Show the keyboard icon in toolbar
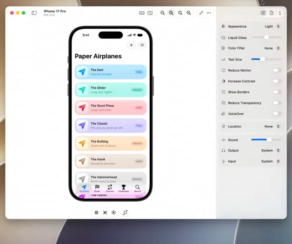This screenshot has height=244, width=292. tap(142, 13)
